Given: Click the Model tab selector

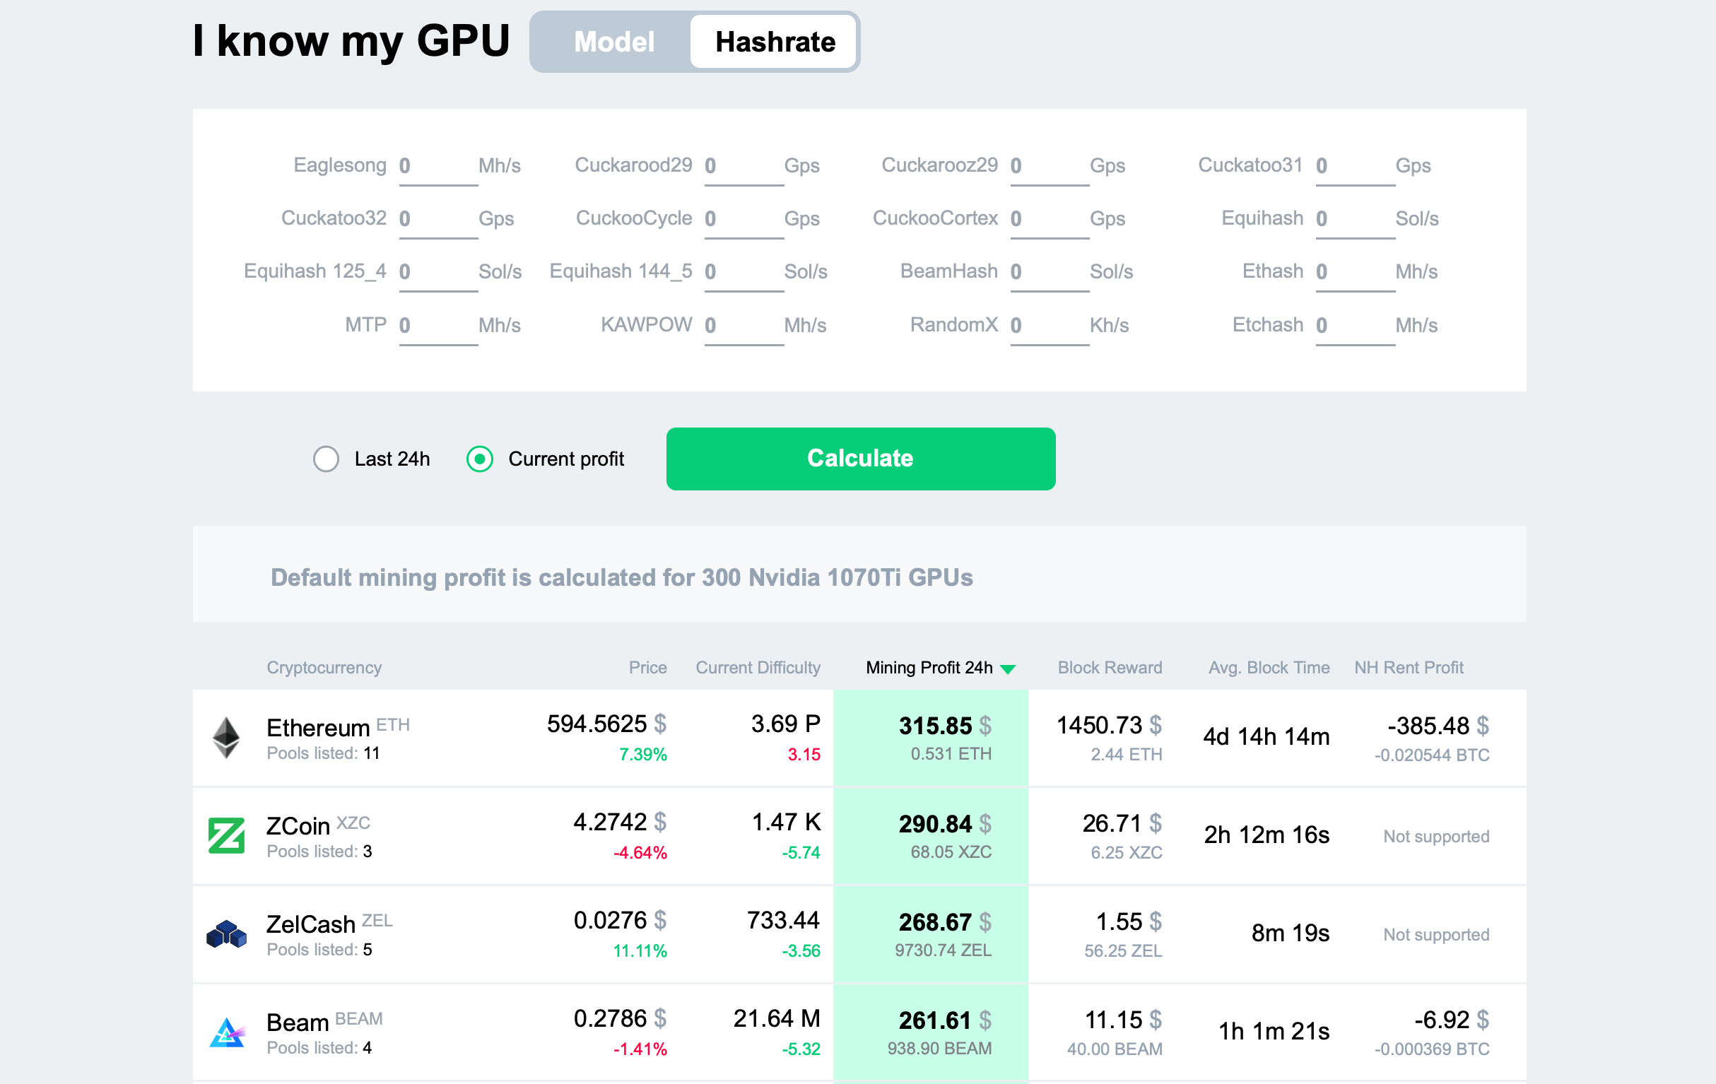Looking at the screenshot, I should pos(612,41).
